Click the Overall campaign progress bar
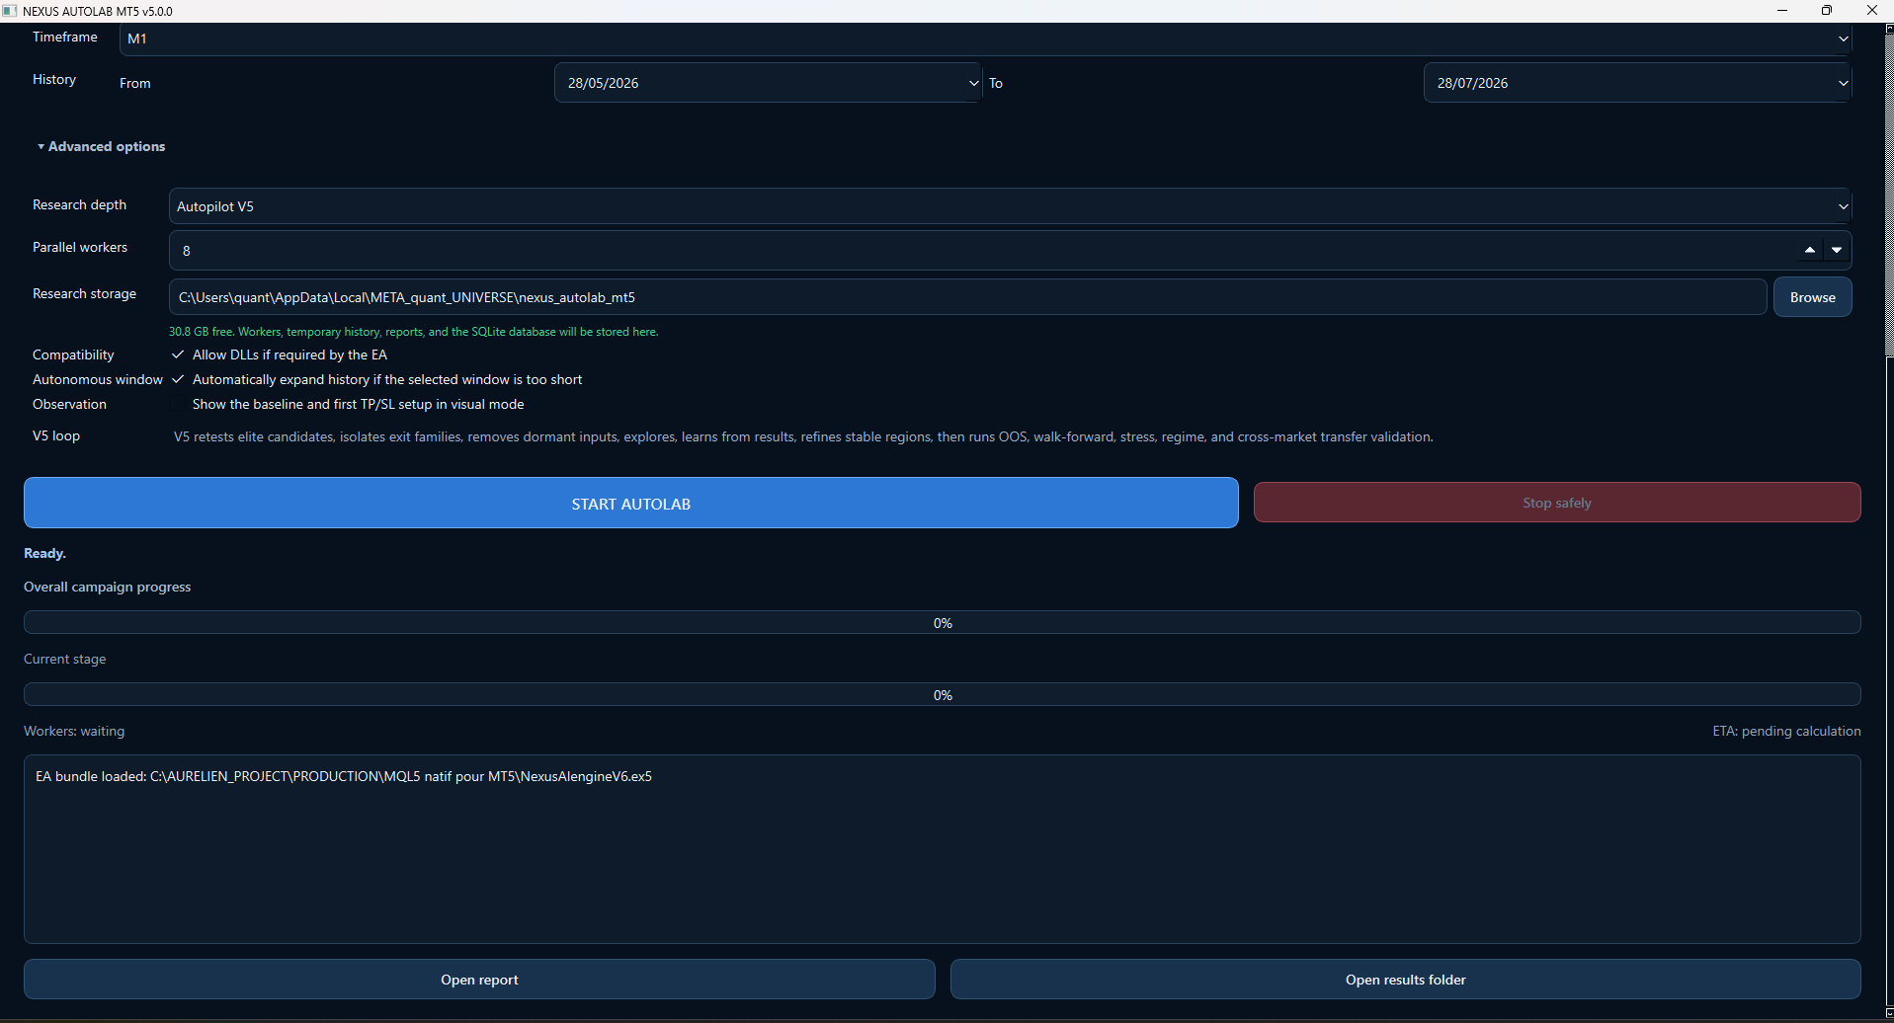 [943, 622]
